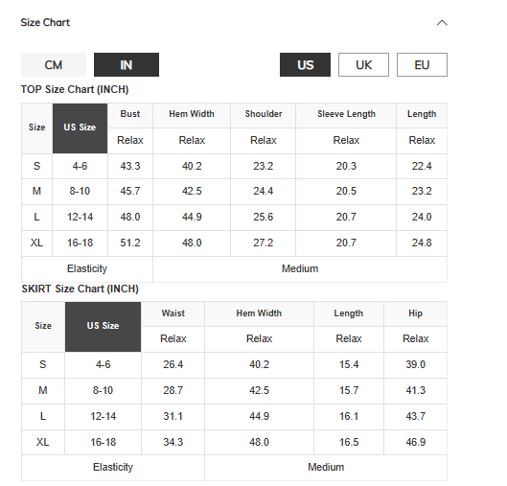Click the Waist column header in skirt chart
The width and height of the screenshot is (507, 486).
pyautogui.click(x=173, y=314)
